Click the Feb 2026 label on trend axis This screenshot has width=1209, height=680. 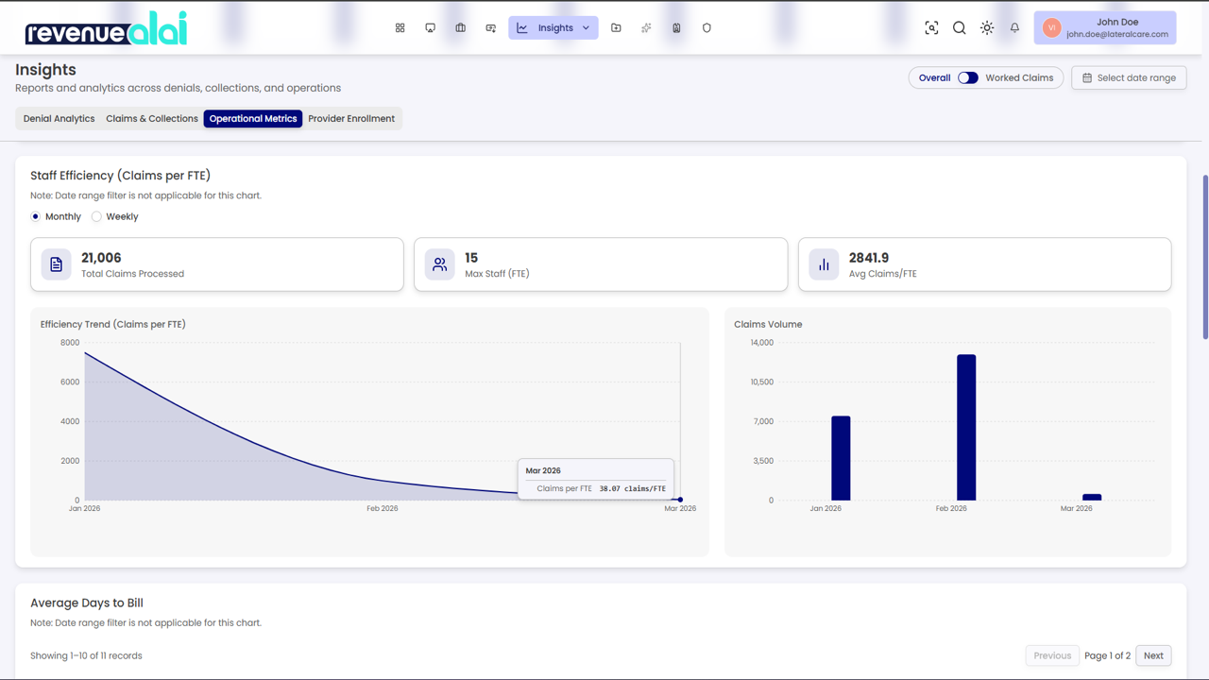click(383, 508)
